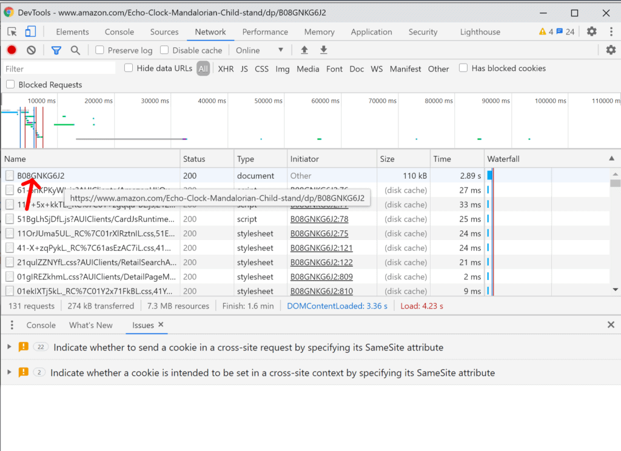Open the Security tab

(423, 32)
